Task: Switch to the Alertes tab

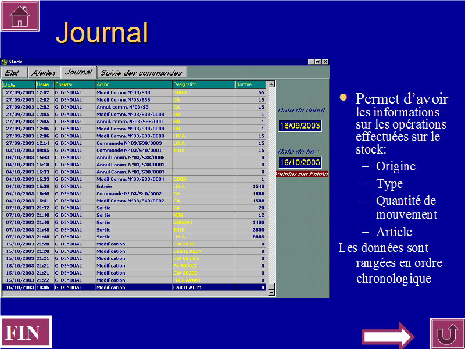Action: point(44,73)
